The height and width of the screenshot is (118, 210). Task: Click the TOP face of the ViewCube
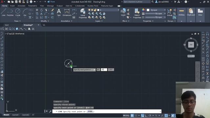click(x=191, y=45)
